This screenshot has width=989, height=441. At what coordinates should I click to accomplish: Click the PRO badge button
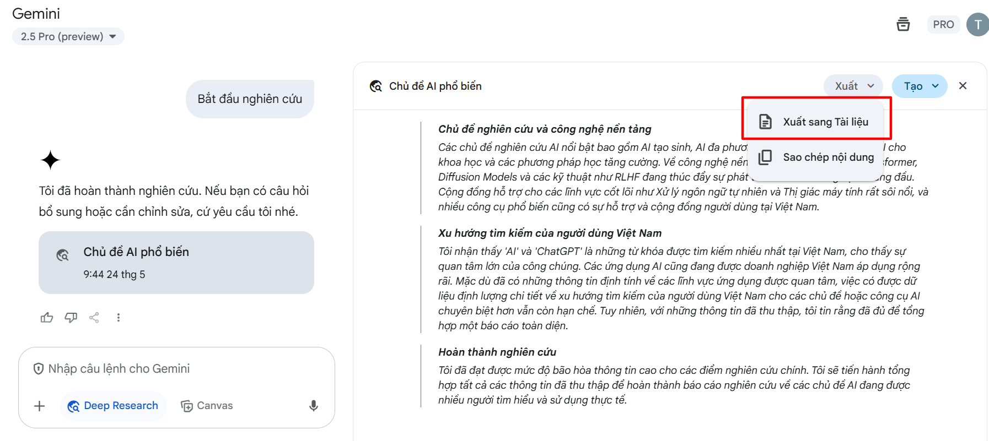point(943,24)
